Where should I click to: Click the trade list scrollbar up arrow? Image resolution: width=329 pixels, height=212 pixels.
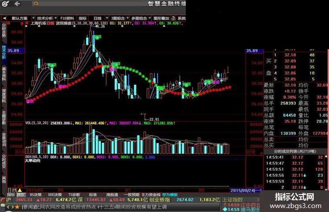tap(326, 156)
